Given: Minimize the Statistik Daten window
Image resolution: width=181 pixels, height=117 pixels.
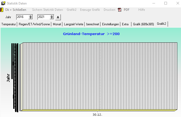Looking at the screenshot, I should [154, 3].
